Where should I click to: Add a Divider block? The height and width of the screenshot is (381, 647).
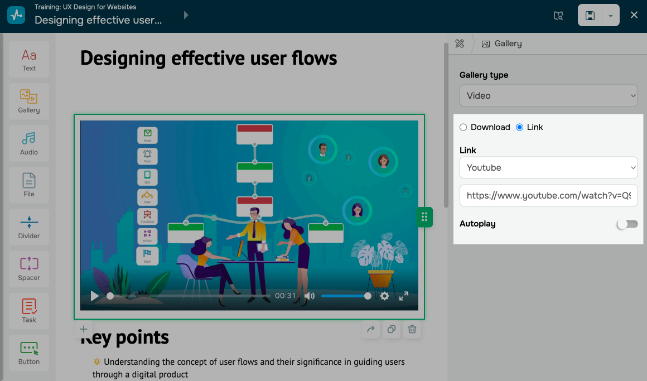[x=29, y=226]
